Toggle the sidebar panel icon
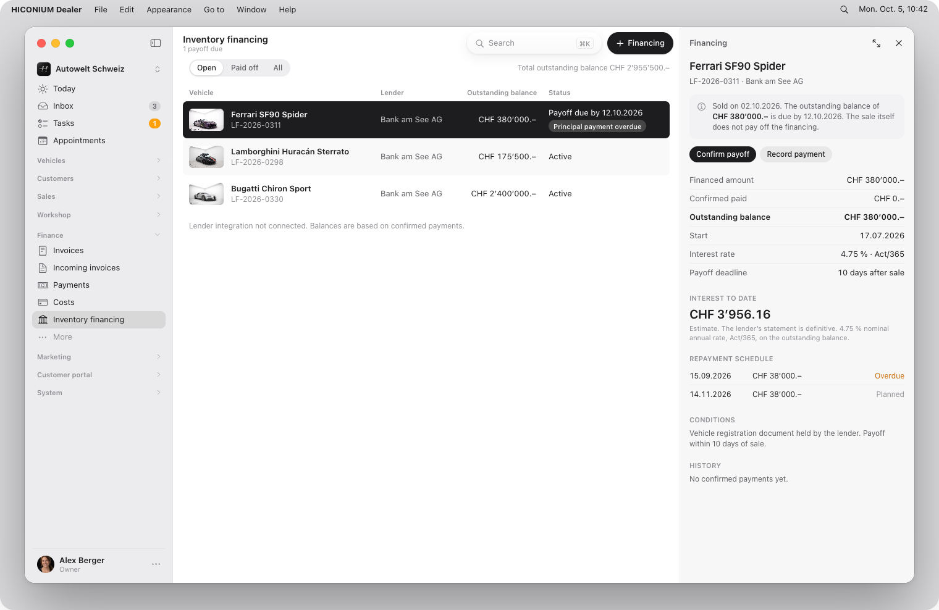The image size is (939, 610). click(x=156, y=43)
